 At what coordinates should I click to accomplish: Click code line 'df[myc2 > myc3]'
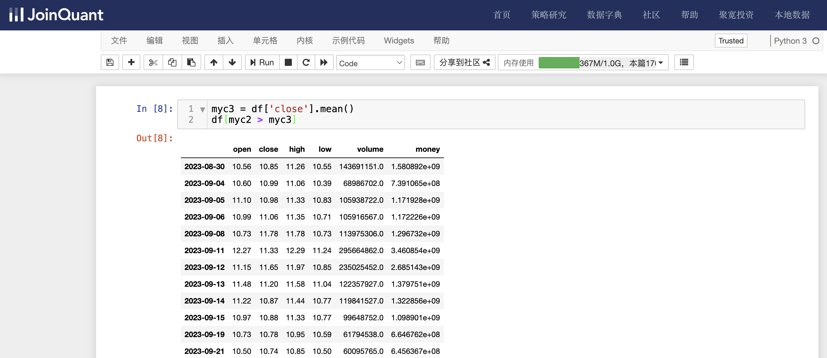pos(253,120)
